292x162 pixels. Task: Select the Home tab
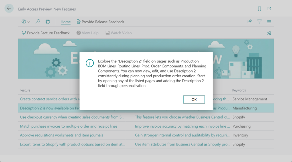[66, 22]
